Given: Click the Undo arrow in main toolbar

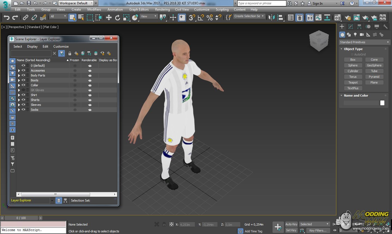Looking at the screenshot, I should (x=6, y=18).
